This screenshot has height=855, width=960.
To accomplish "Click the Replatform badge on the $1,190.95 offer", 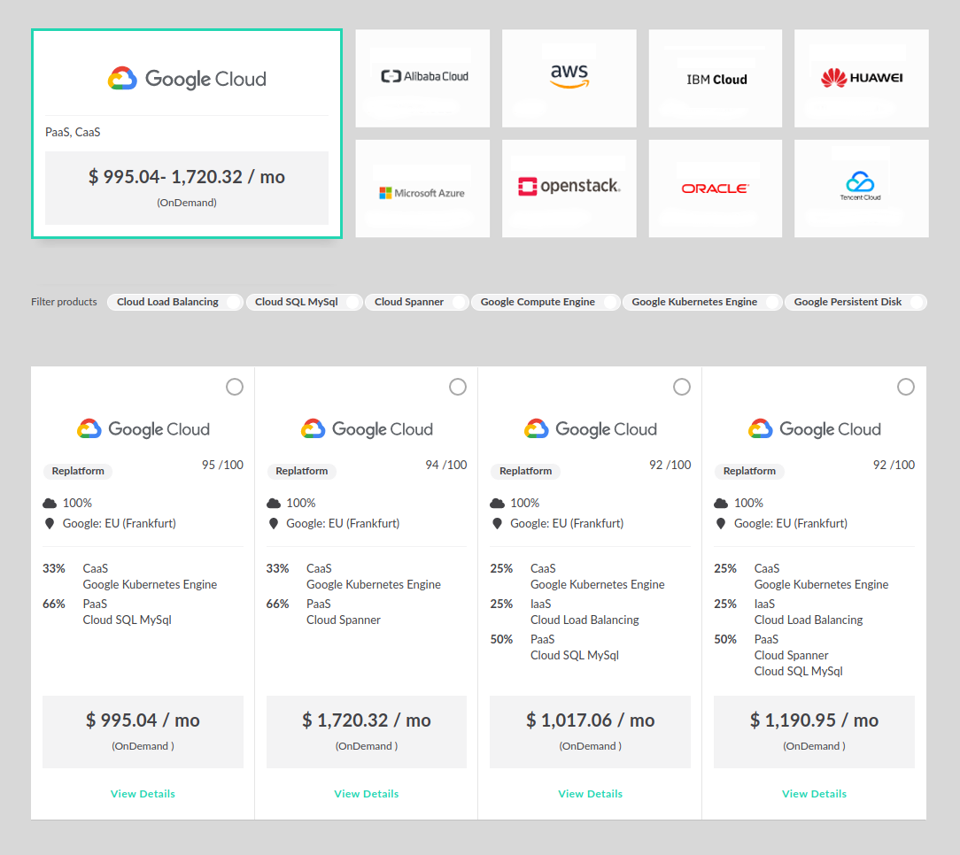I will pyautogui.click(x=749, y=471).
